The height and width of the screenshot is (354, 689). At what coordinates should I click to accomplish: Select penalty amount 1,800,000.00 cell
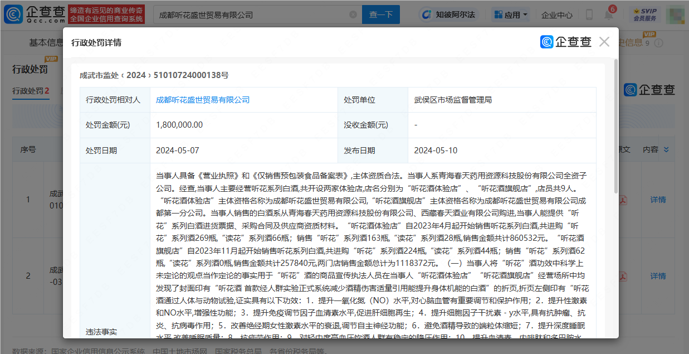[x=243, y=125]
